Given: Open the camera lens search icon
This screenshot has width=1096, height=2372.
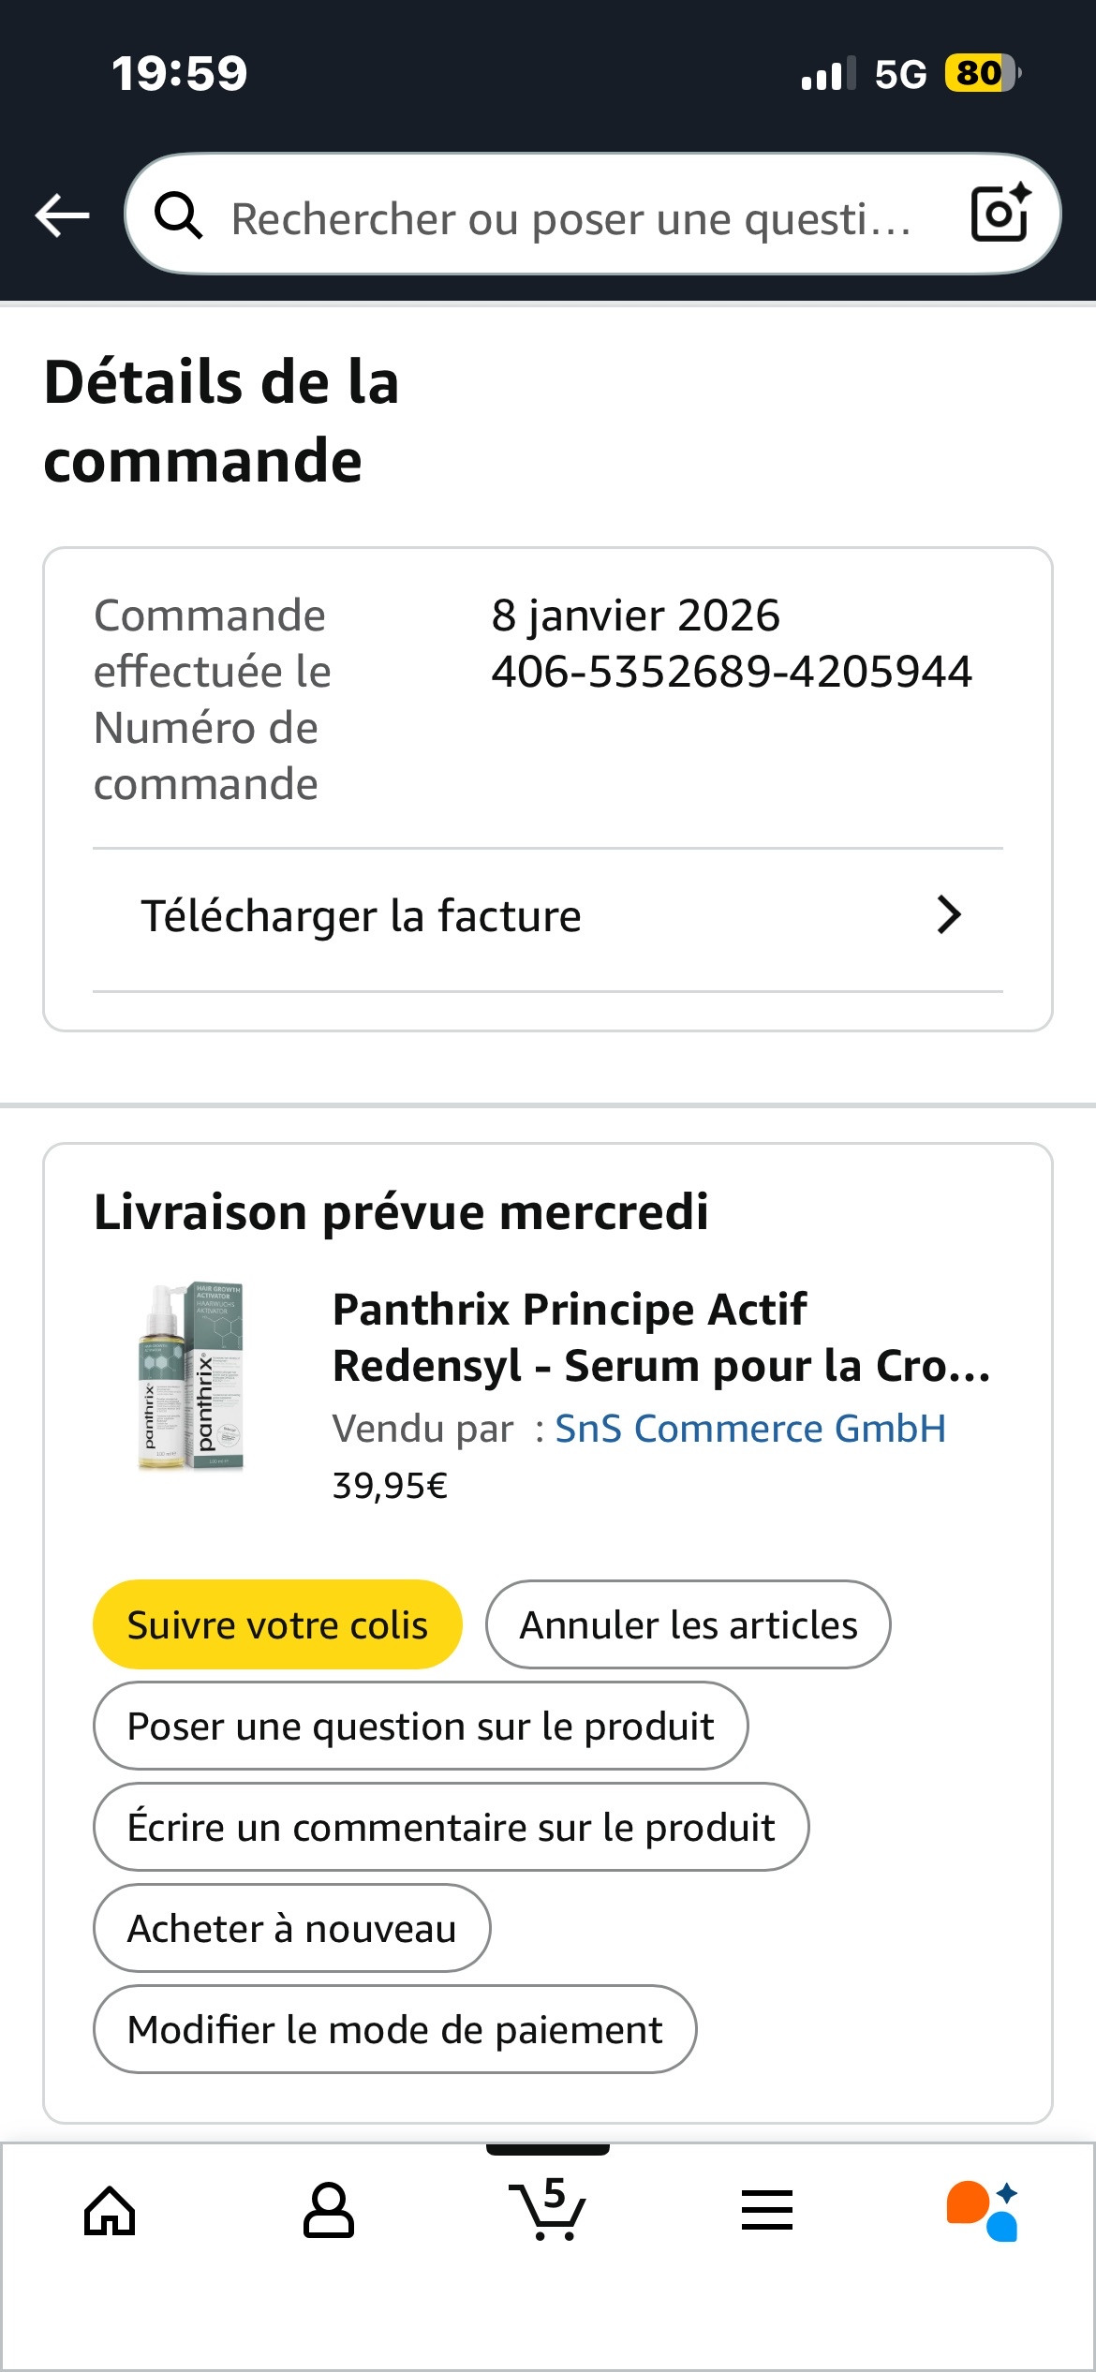Looking at the screenshot, I should [1000, 214].
